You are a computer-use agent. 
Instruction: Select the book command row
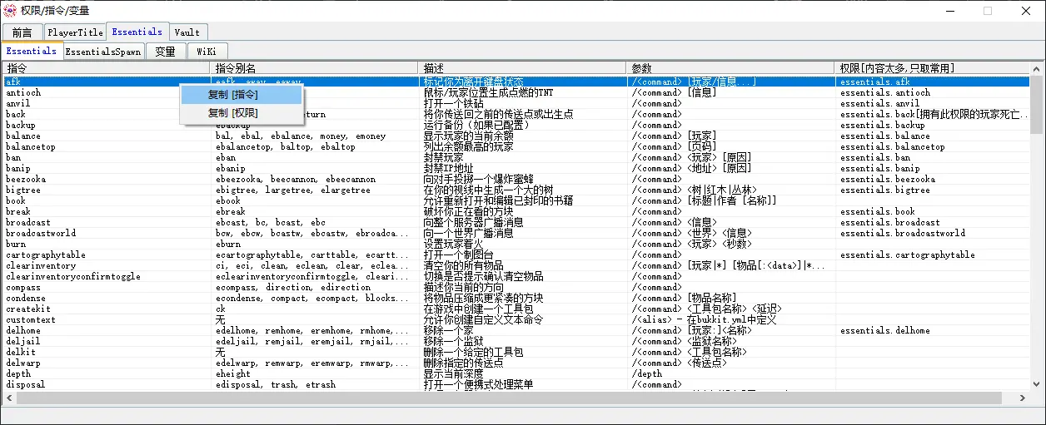[516, 200]
